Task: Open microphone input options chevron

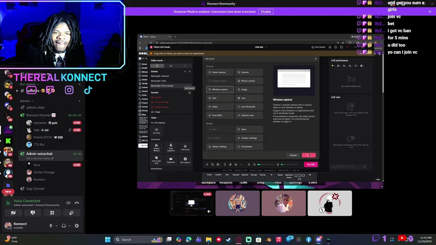Action: 57,226
